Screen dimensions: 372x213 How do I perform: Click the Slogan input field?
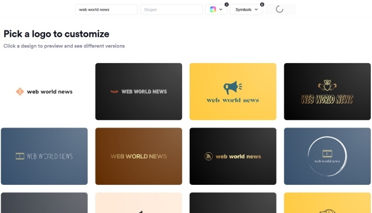tap(171, 9)
